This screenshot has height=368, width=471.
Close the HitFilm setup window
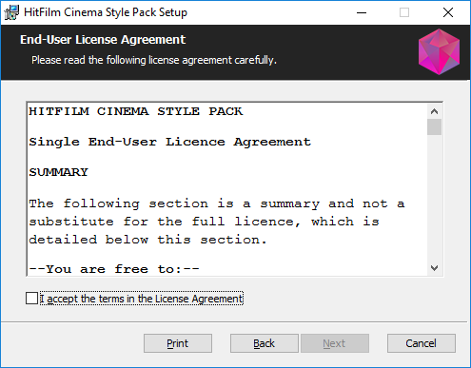click(448, 12)
